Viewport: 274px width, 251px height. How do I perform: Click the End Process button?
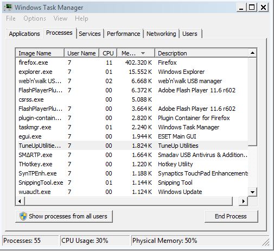coord(231,216)
